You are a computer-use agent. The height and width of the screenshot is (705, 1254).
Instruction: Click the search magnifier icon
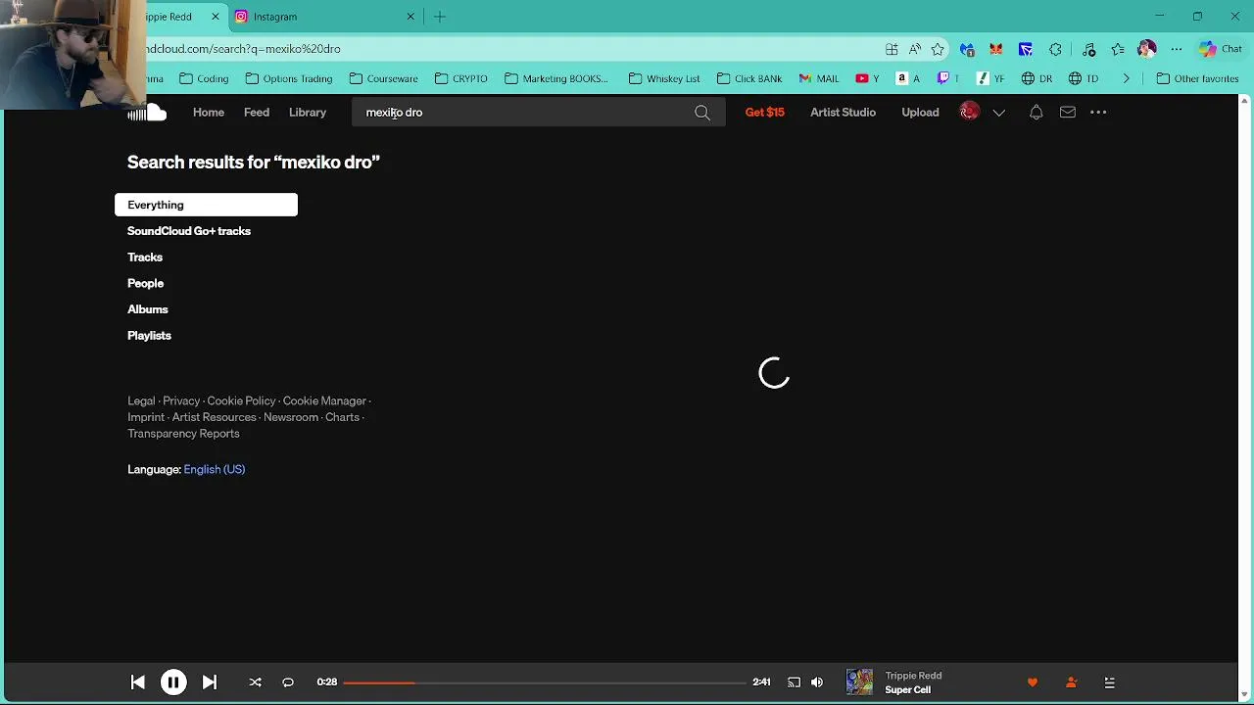click(x=702, y=113)
